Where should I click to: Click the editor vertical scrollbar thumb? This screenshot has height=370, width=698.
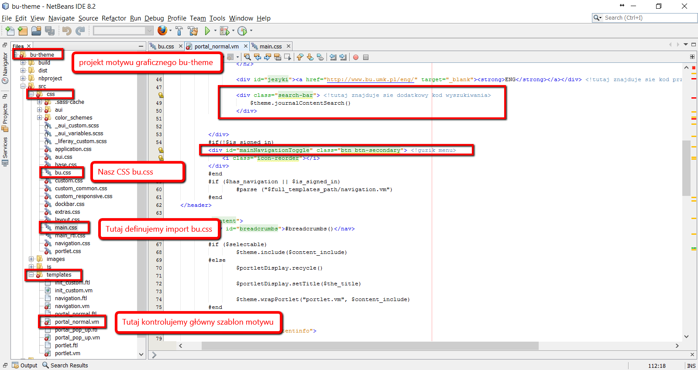[x=686, y=168]
